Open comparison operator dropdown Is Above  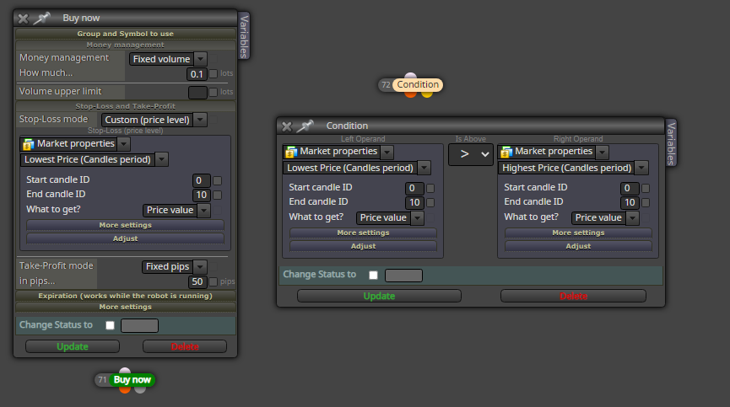[x=470, y=154]
